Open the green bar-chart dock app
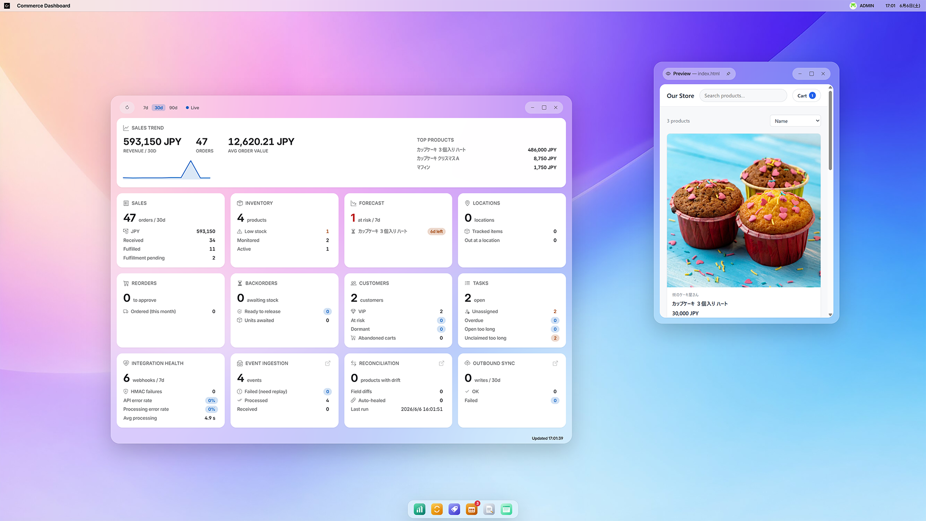This screenshot has width=926, height=521. [x=420, y=509]
